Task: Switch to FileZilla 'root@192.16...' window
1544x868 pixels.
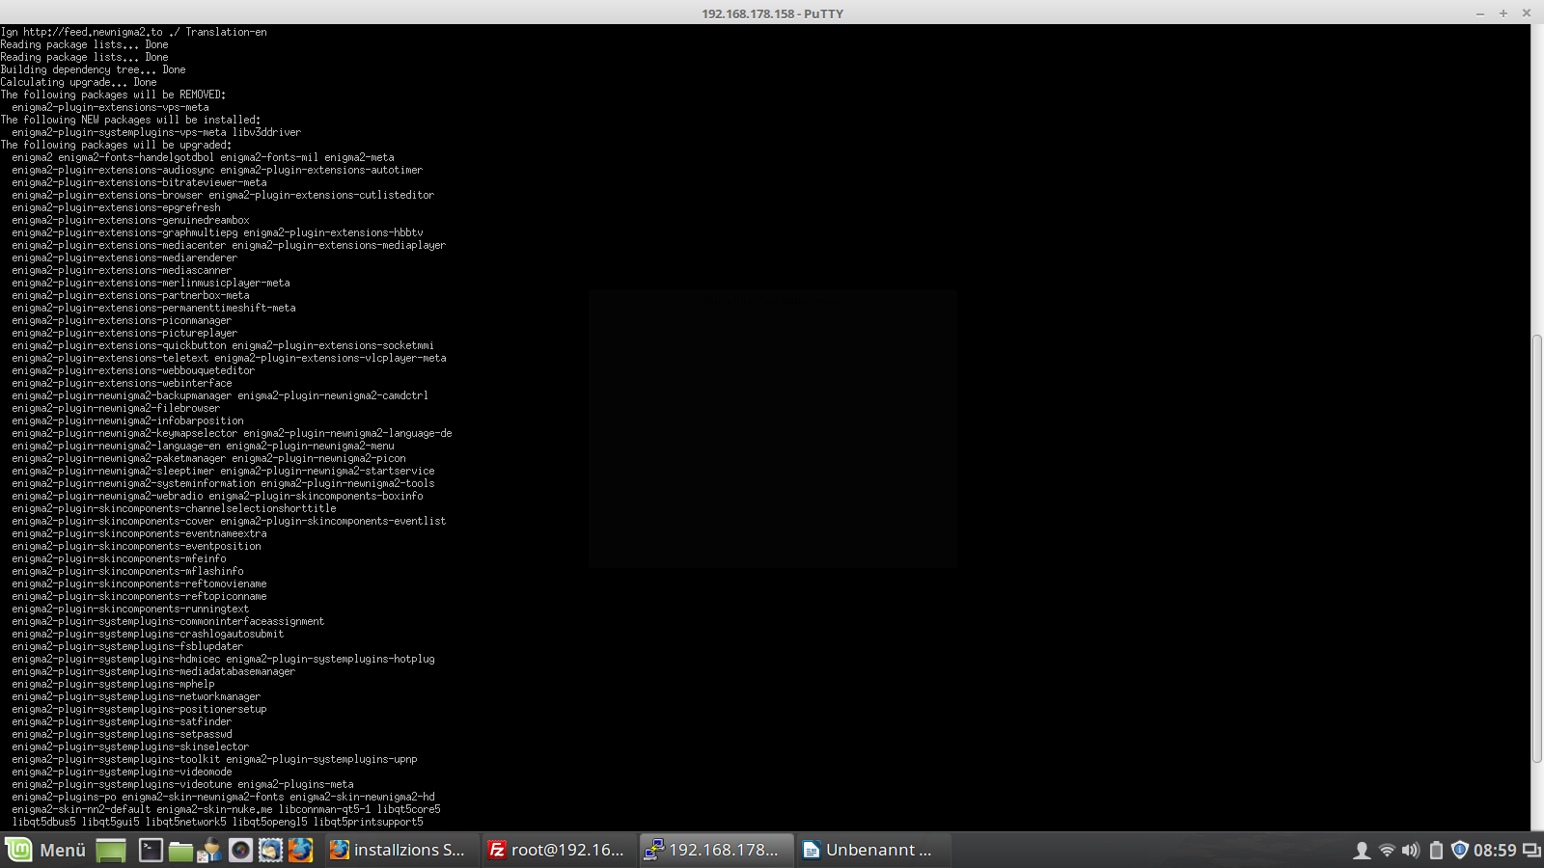Action: point(557,850)
